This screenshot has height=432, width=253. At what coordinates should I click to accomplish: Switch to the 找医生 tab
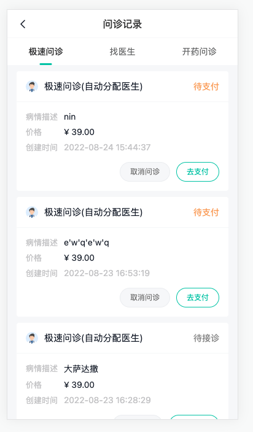point(122,52)
